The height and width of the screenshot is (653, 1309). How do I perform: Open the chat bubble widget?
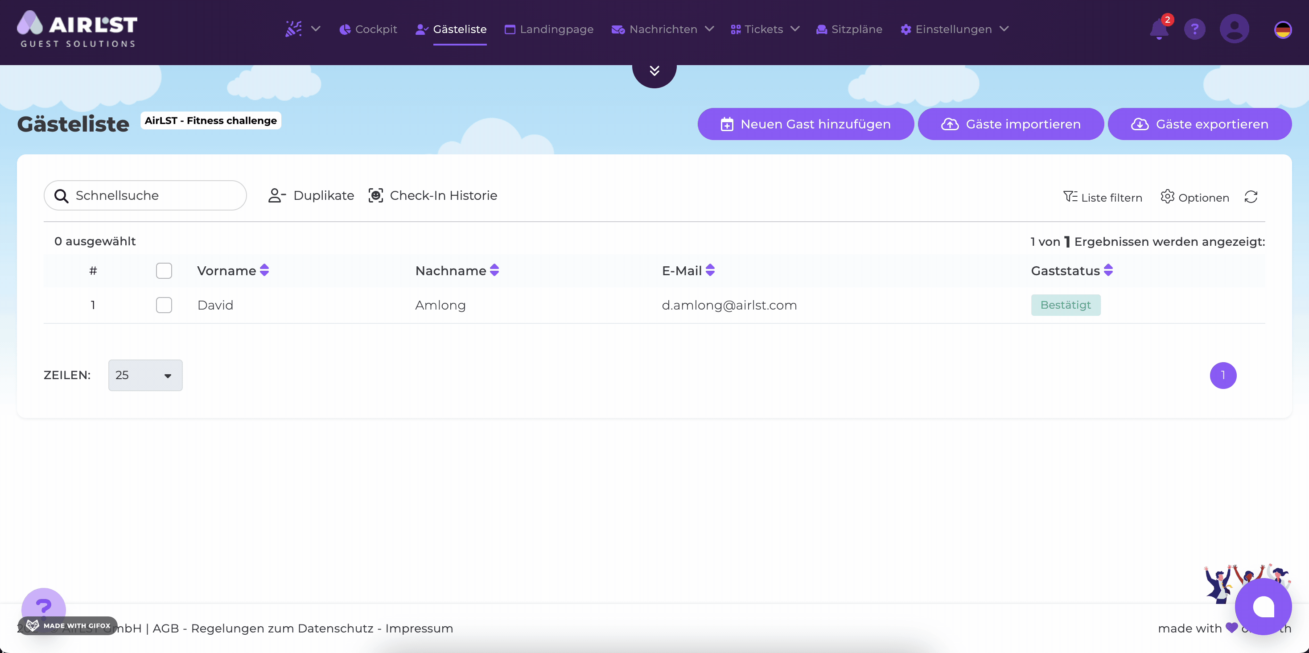click(1263, 606)
